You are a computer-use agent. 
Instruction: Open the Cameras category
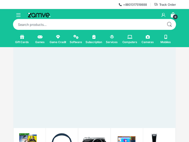click(x=148, y=39)
